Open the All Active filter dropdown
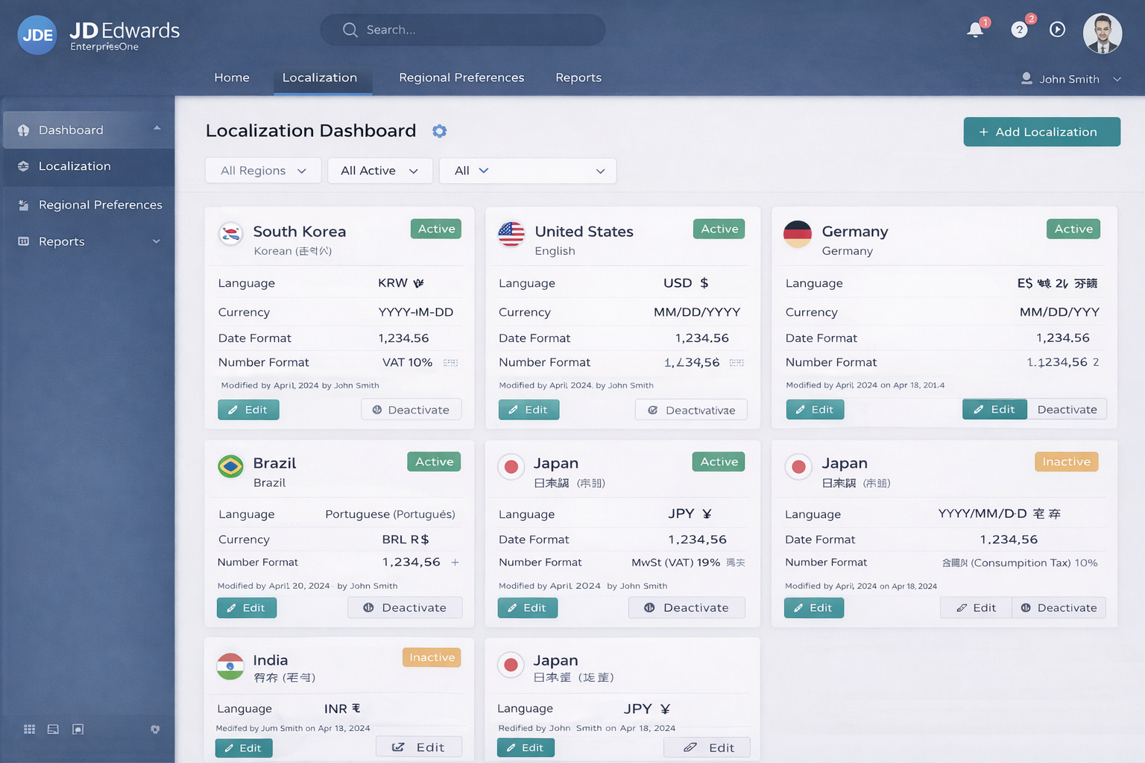Viewport: 1145px width, 763px height. pos(379,171)
